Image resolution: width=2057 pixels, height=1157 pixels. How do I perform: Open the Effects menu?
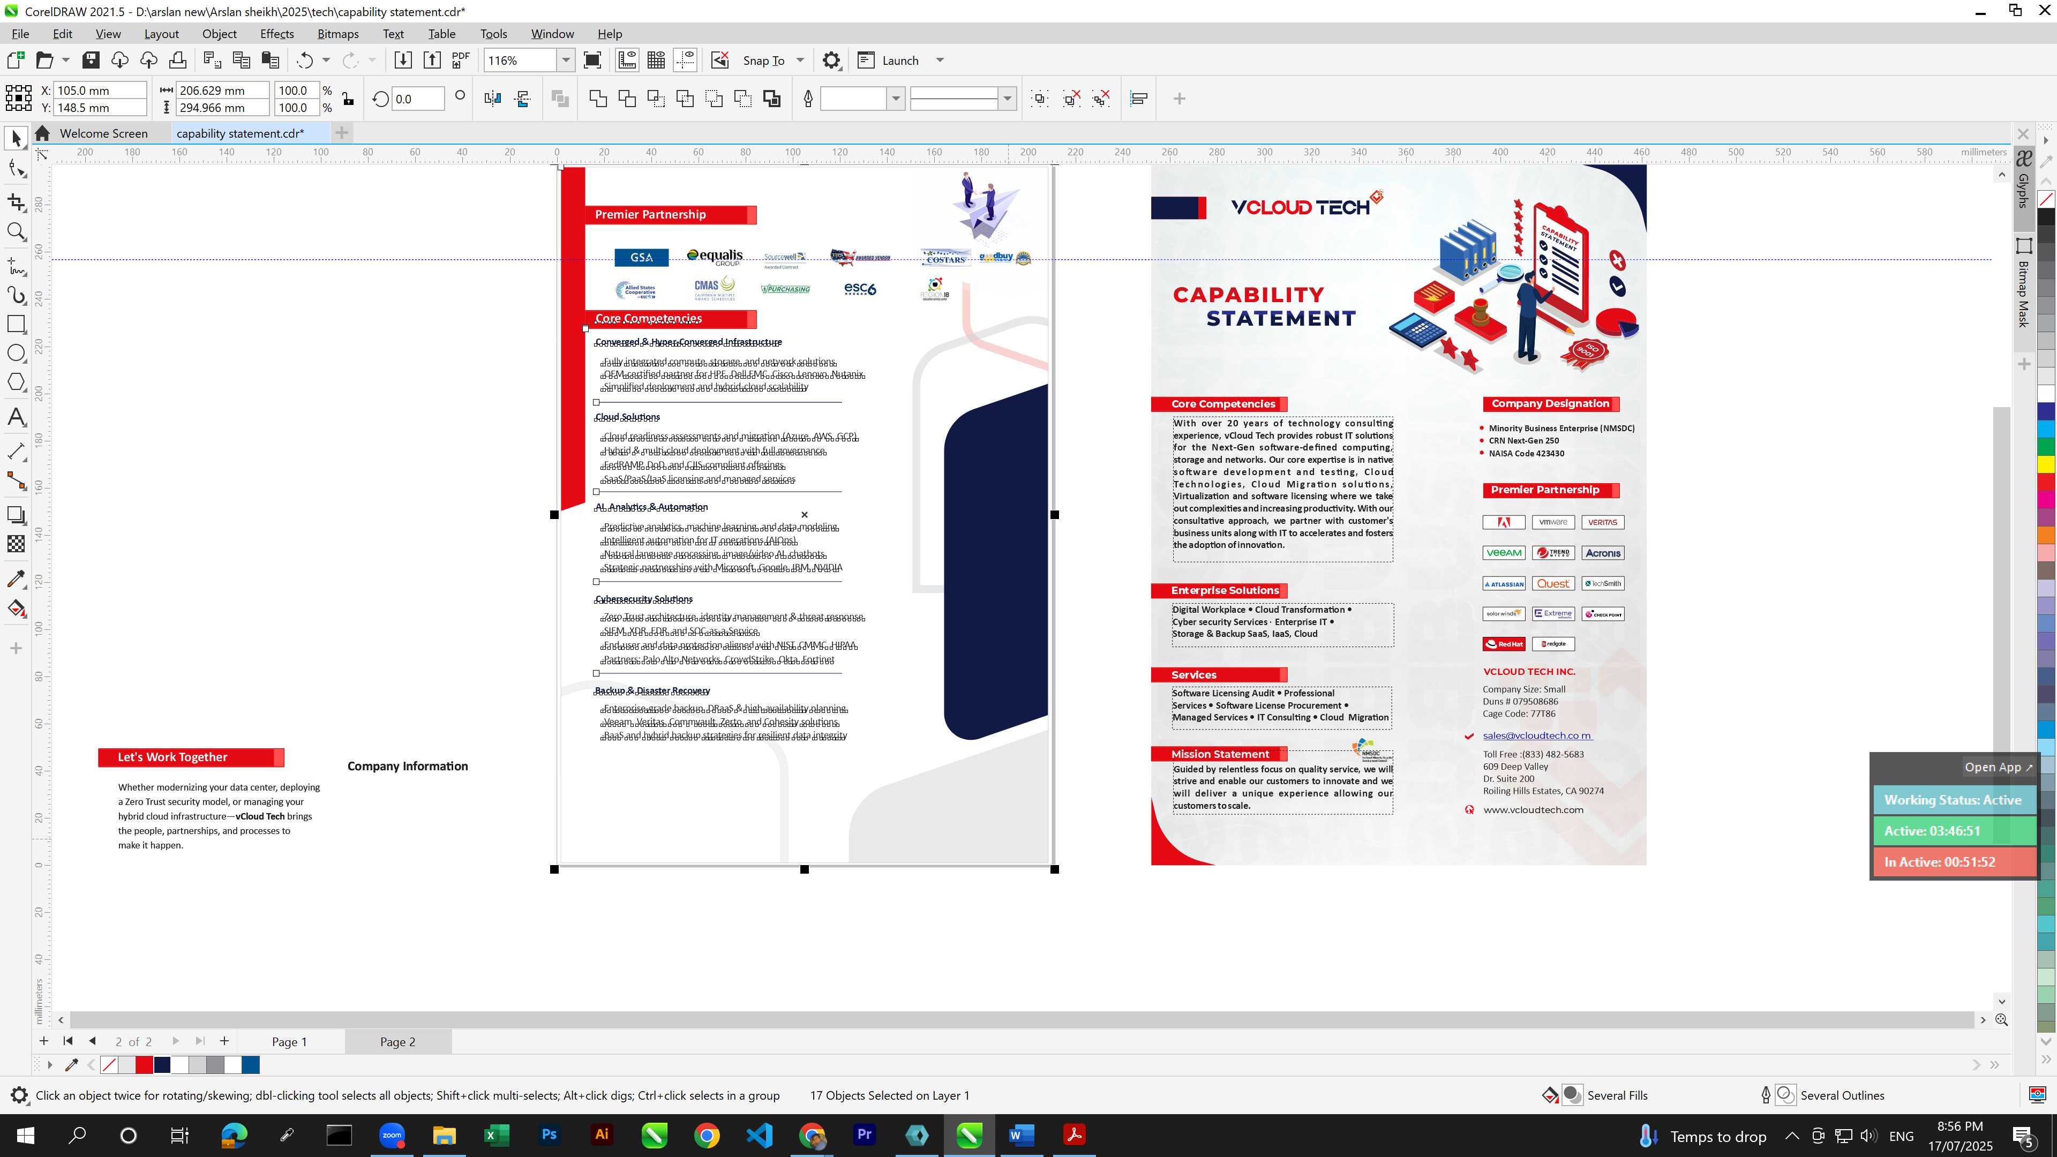point(277,34)
